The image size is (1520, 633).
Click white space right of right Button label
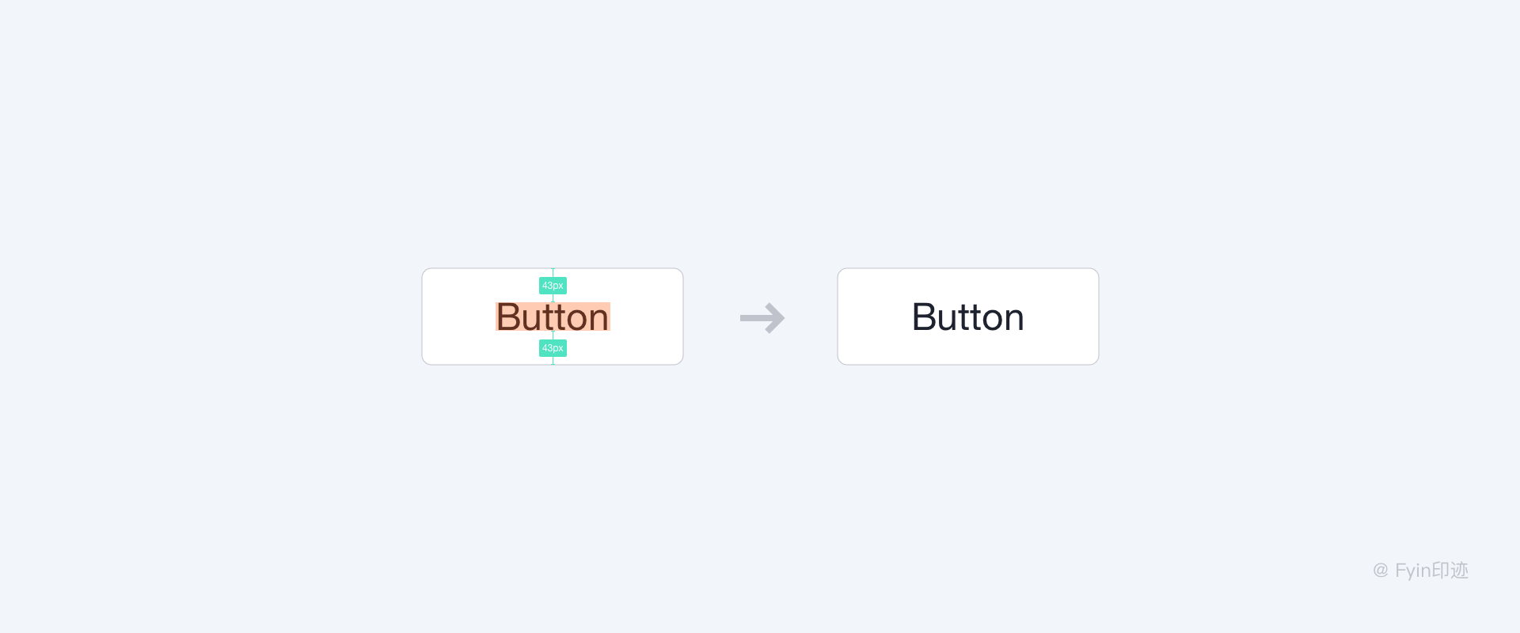coord(1061,316)
